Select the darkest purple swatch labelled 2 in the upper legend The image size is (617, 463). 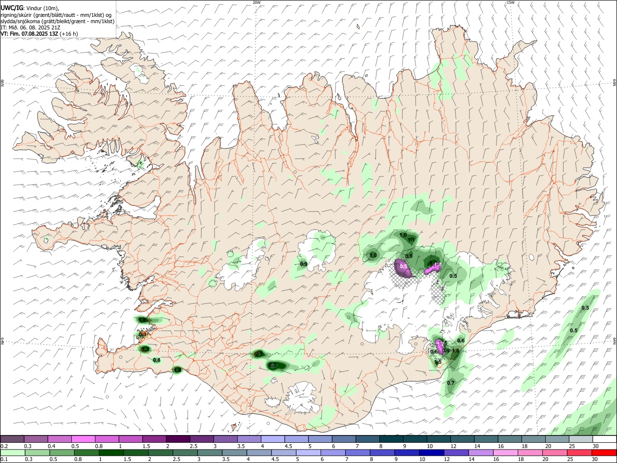178,439
